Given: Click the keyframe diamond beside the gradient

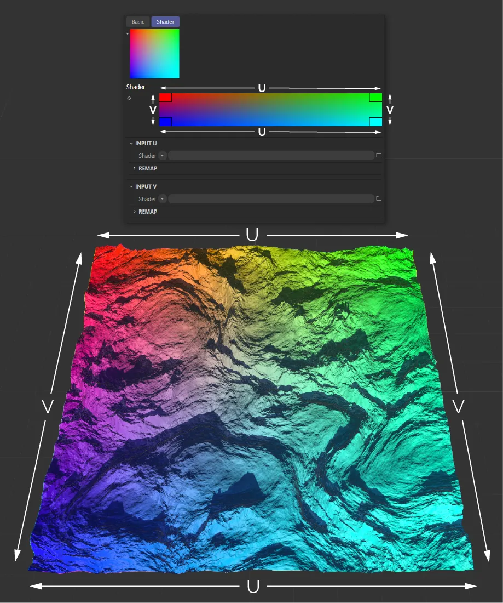Looking at the screenshot, I should coord(129,98).
